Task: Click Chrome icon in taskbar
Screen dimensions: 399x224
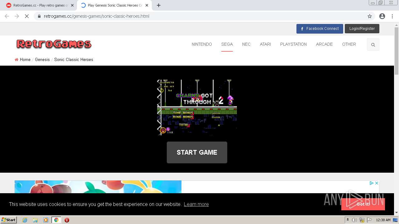Action: pos(56,220)
